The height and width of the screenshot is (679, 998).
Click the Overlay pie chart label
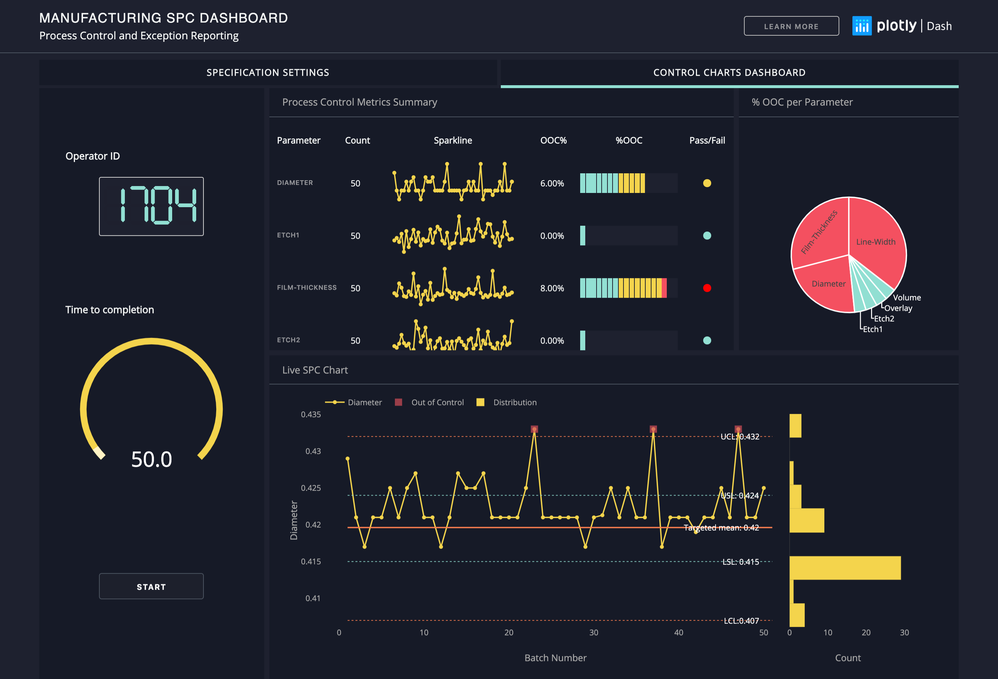pyautogui.click(x=898, y=308)
